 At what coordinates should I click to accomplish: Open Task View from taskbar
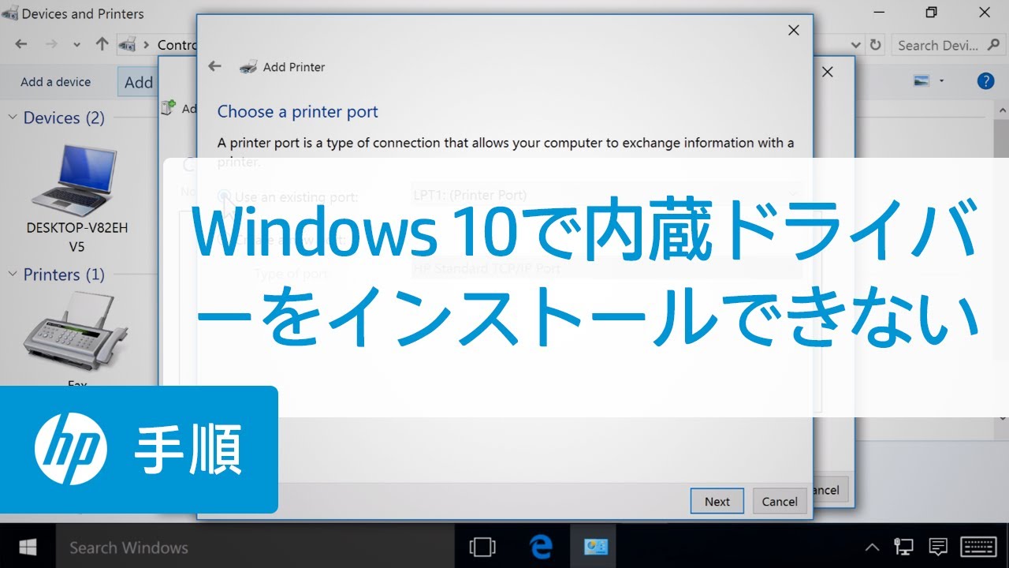pyautogui.click(x=482, y=547)
